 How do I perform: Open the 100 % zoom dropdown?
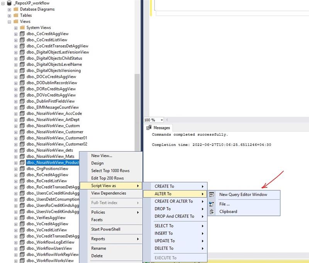(x=161, y=120)
